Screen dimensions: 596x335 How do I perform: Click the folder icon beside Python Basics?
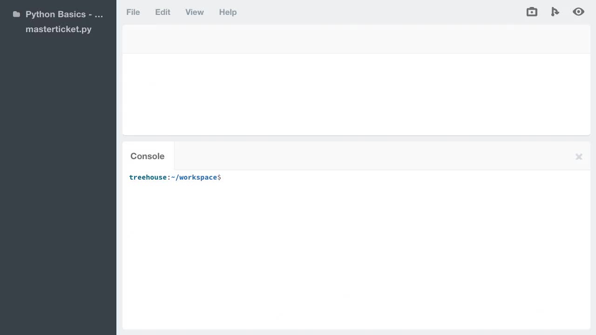click(16, 14)
